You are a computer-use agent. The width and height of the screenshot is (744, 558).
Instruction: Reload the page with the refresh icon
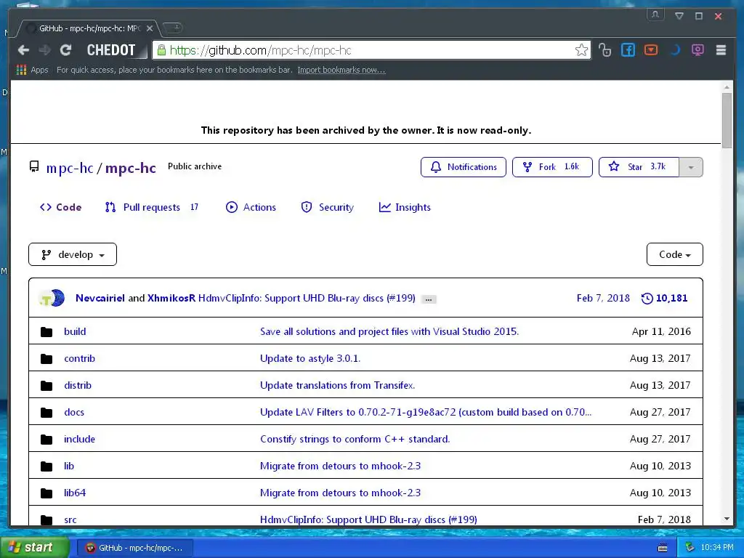pos(65,50)
